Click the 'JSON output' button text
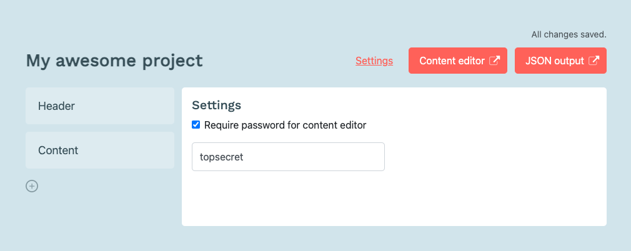631x251 pixels. [555, 61]
